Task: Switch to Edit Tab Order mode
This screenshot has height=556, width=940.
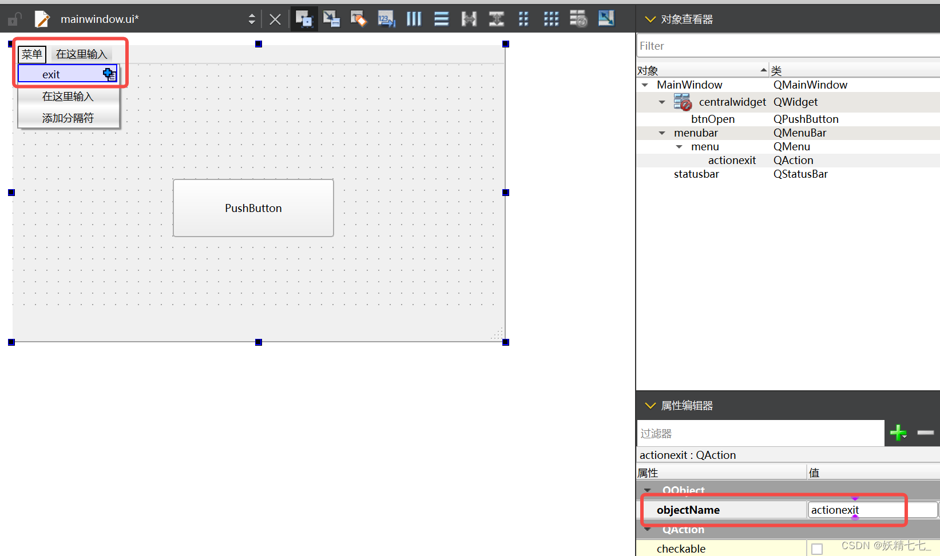Action: (x=386, y=19)
